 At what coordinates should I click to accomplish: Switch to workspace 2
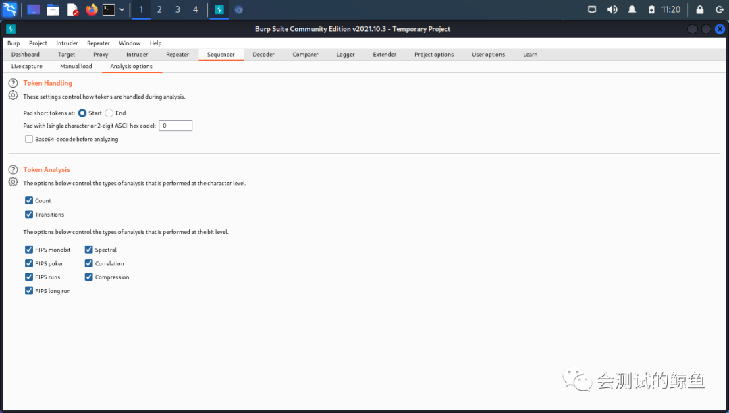click(159, 9)
